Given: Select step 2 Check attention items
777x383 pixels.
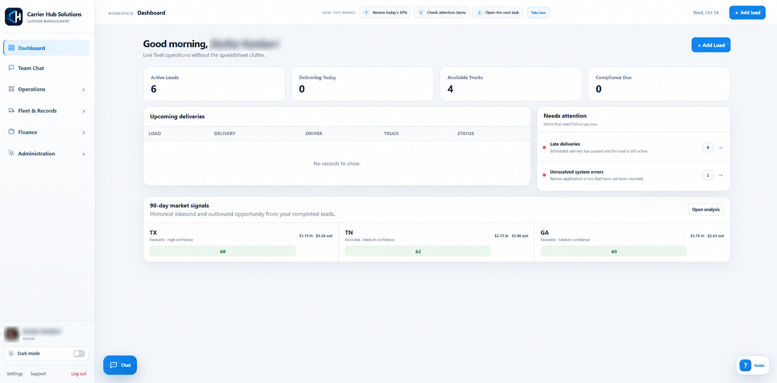Looking at the screenshot, I should click(x=442, y=13).
